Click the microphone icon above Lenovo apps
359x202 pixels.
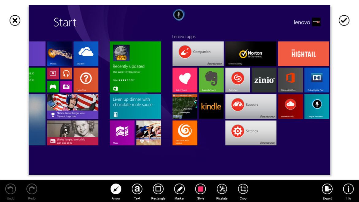179,15
